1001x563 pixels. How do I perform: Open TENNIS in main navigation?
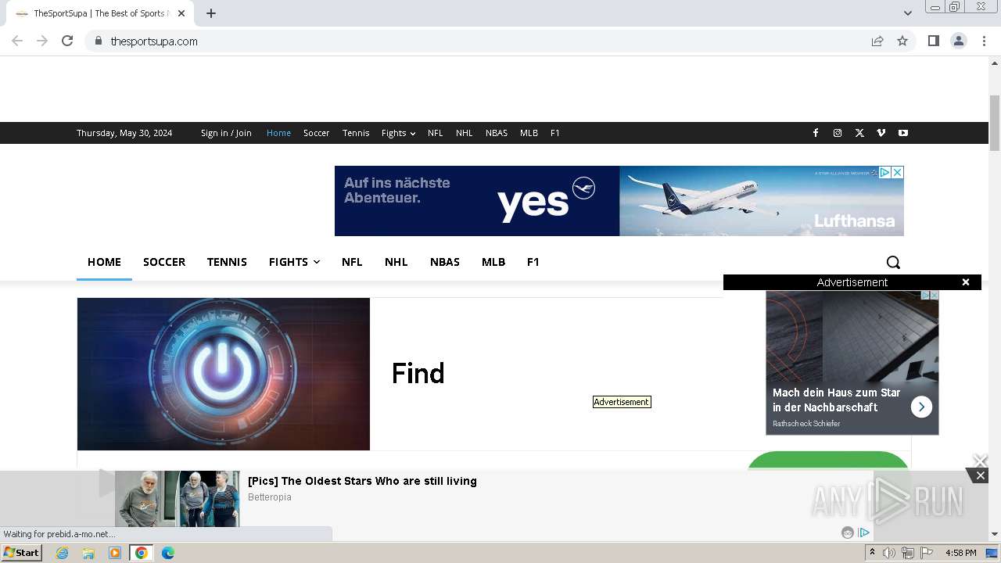227,262
